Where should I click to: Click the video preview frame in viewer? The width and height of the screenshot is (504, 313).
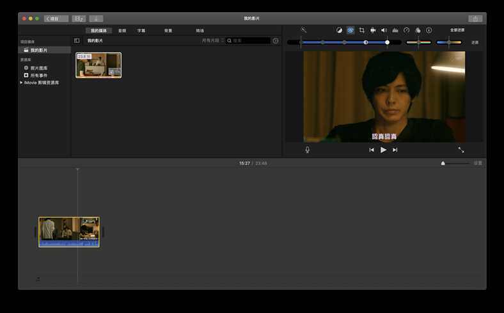coord(384,97)
